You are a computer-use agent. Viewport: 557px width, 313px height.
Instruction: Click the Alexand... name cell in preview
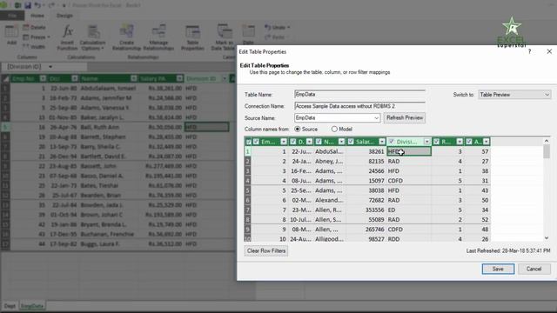click(330, 200)
